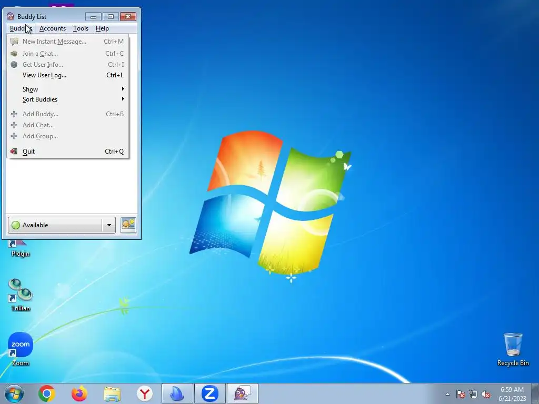The image size is (539, 404).
Task: Click the Windows Start button
Action: 14,393
